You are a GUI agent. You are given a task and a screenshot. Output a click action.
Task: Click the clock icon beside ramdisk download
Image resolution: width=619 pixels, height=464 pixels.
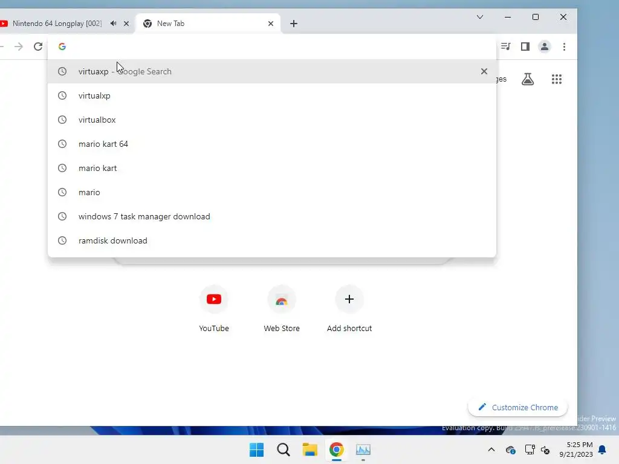pos(62,240)
